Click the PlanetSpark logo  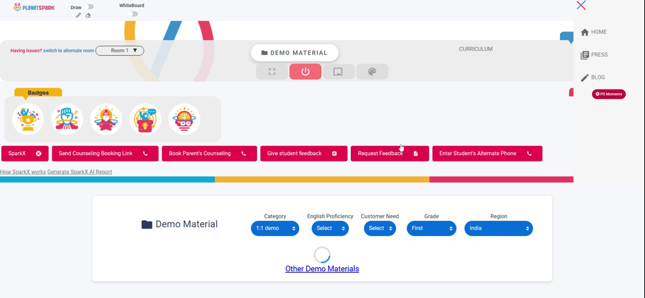pos(34,7)
